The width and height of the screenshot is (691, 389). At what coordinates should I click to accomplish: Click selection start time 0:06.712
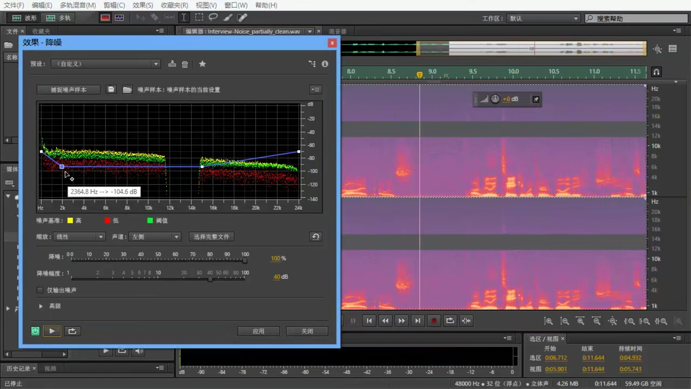click(556, 358)
